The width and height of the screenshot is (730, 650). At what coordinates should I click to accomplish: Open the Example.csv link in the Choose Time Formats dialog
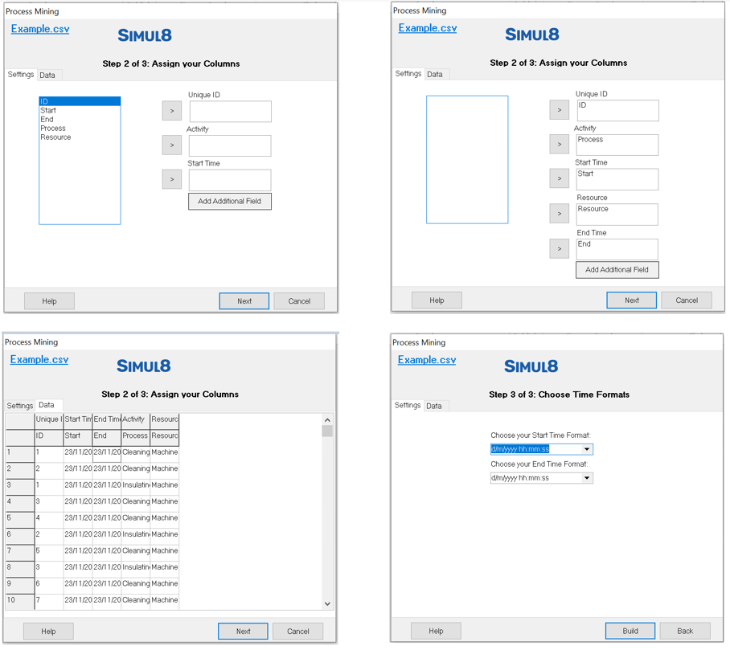426,360
